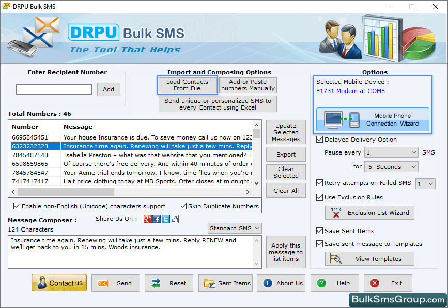Select the Acme trial ends tomorrow message
The image size is (448, 308).
point(132,173)
